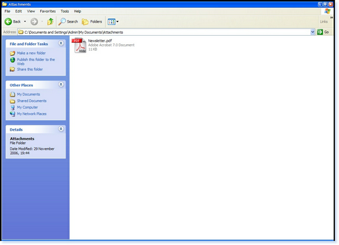The image size is (339, 245).
Task: Open the Views dropdown arrow
Action: (x=118, y=21)
